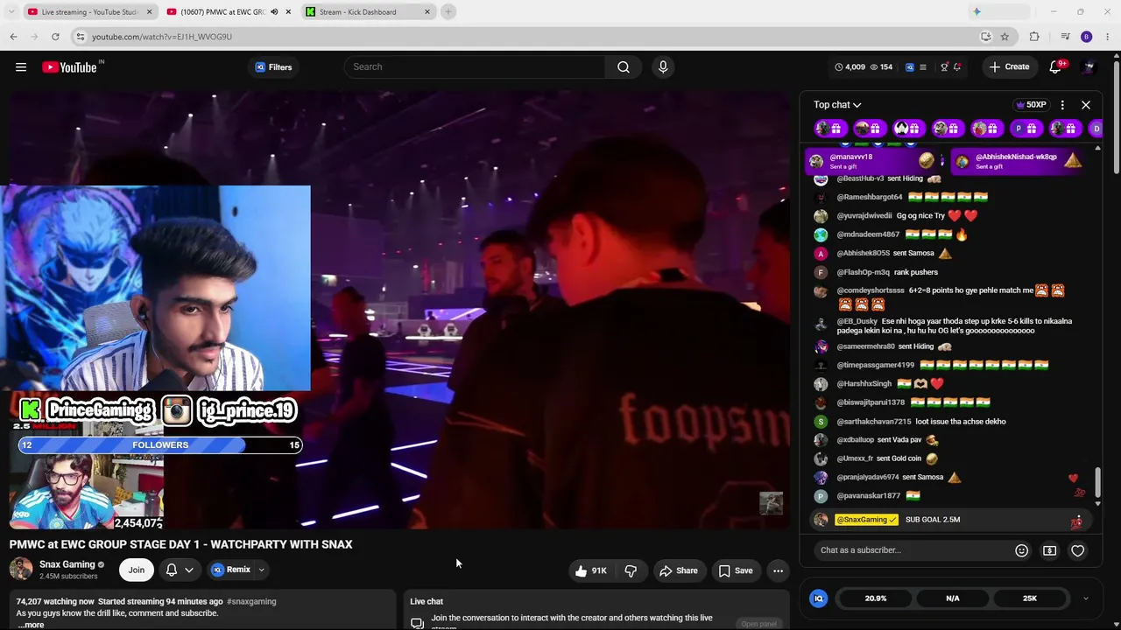Open the Remix dropdown arrow
Screen dimensions: 1121x630
coord(261,570)
